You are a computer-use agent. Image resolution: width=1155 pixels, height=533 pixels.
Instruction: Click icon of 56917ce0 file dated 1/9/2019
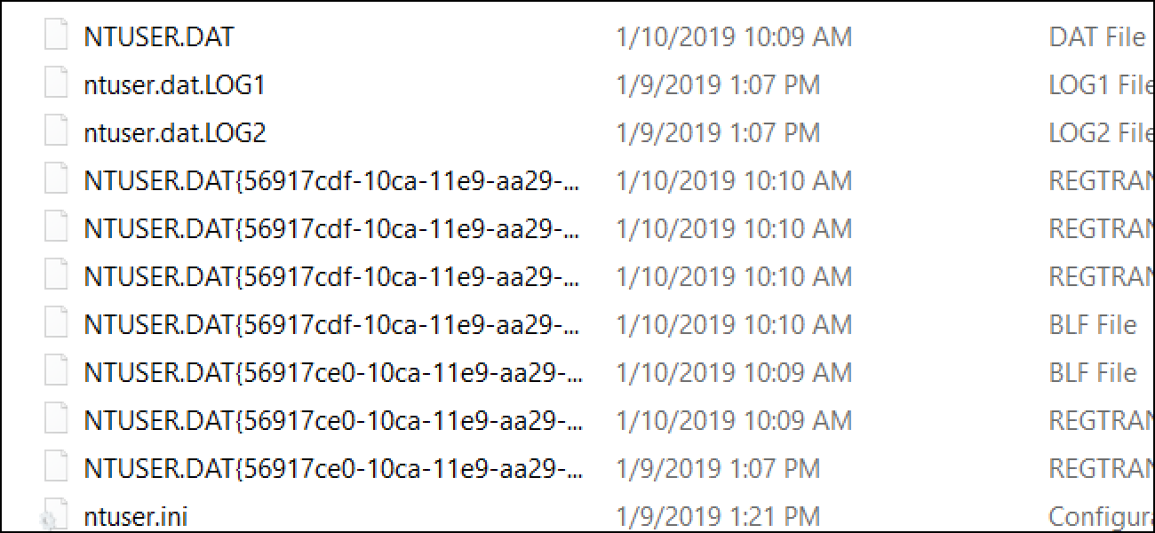click(x=56, y=469)
